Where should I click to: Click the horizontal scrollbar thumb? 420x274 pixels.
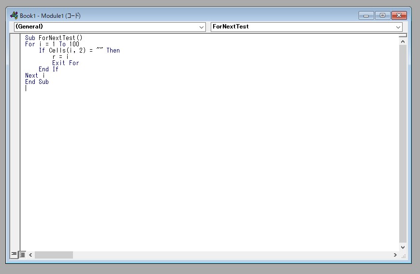[54, 255]
